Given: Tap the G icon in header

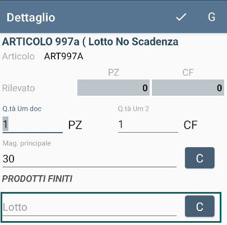Looking at the screenshot, I should pos(211,17).
